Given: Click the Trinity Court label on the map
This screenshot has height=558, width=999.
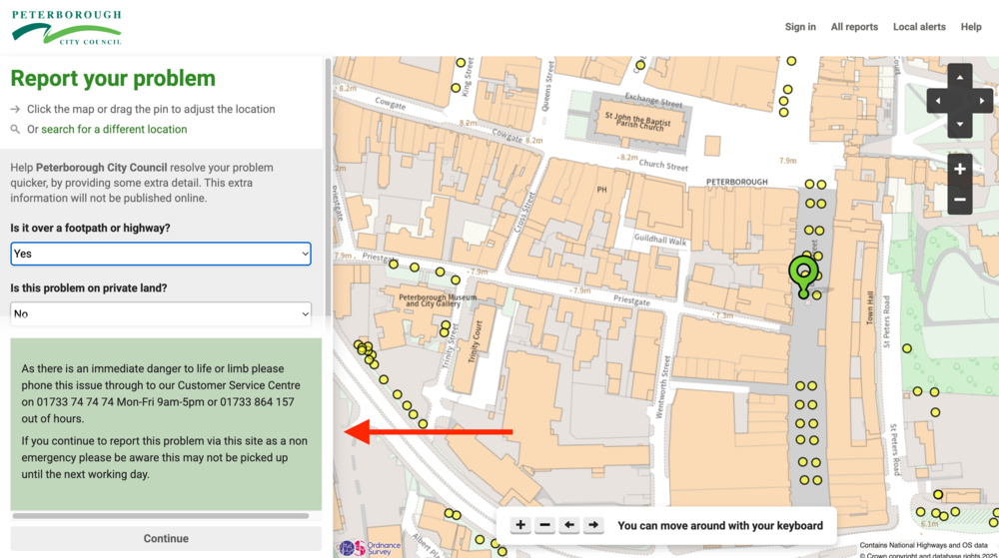Looking at the screenshot, I should click(476, 341).
